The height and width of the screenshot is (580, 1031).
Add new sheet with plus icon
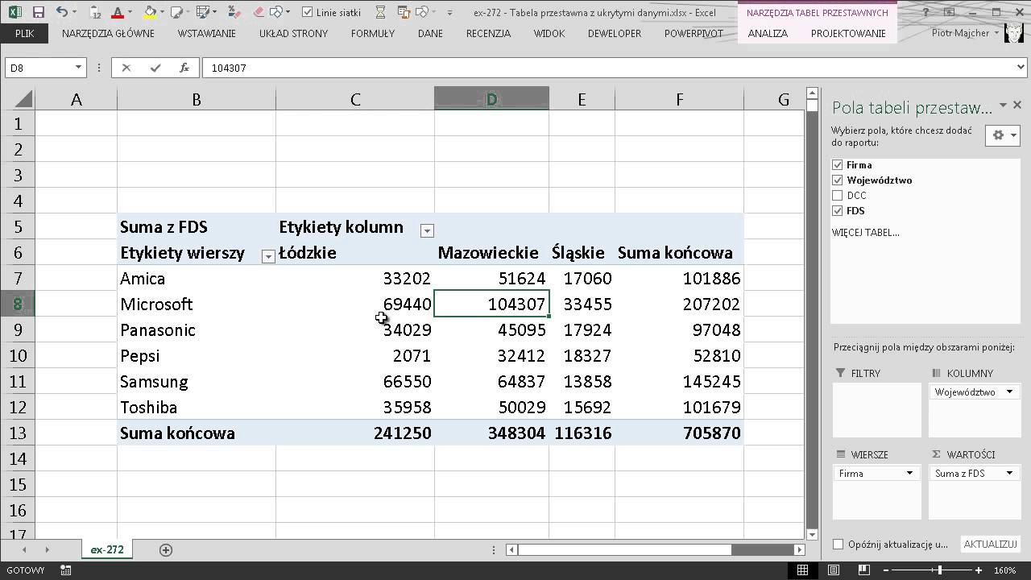pyautogui.click(x=166, y=549)
